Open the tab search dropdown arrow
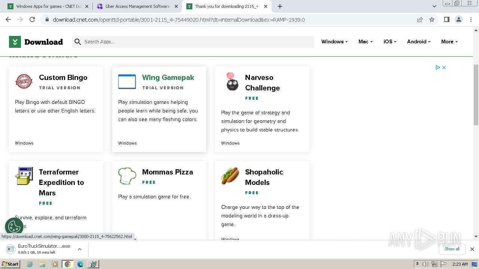This screenshot has width=479, height=269. click(x=434, y=6)
